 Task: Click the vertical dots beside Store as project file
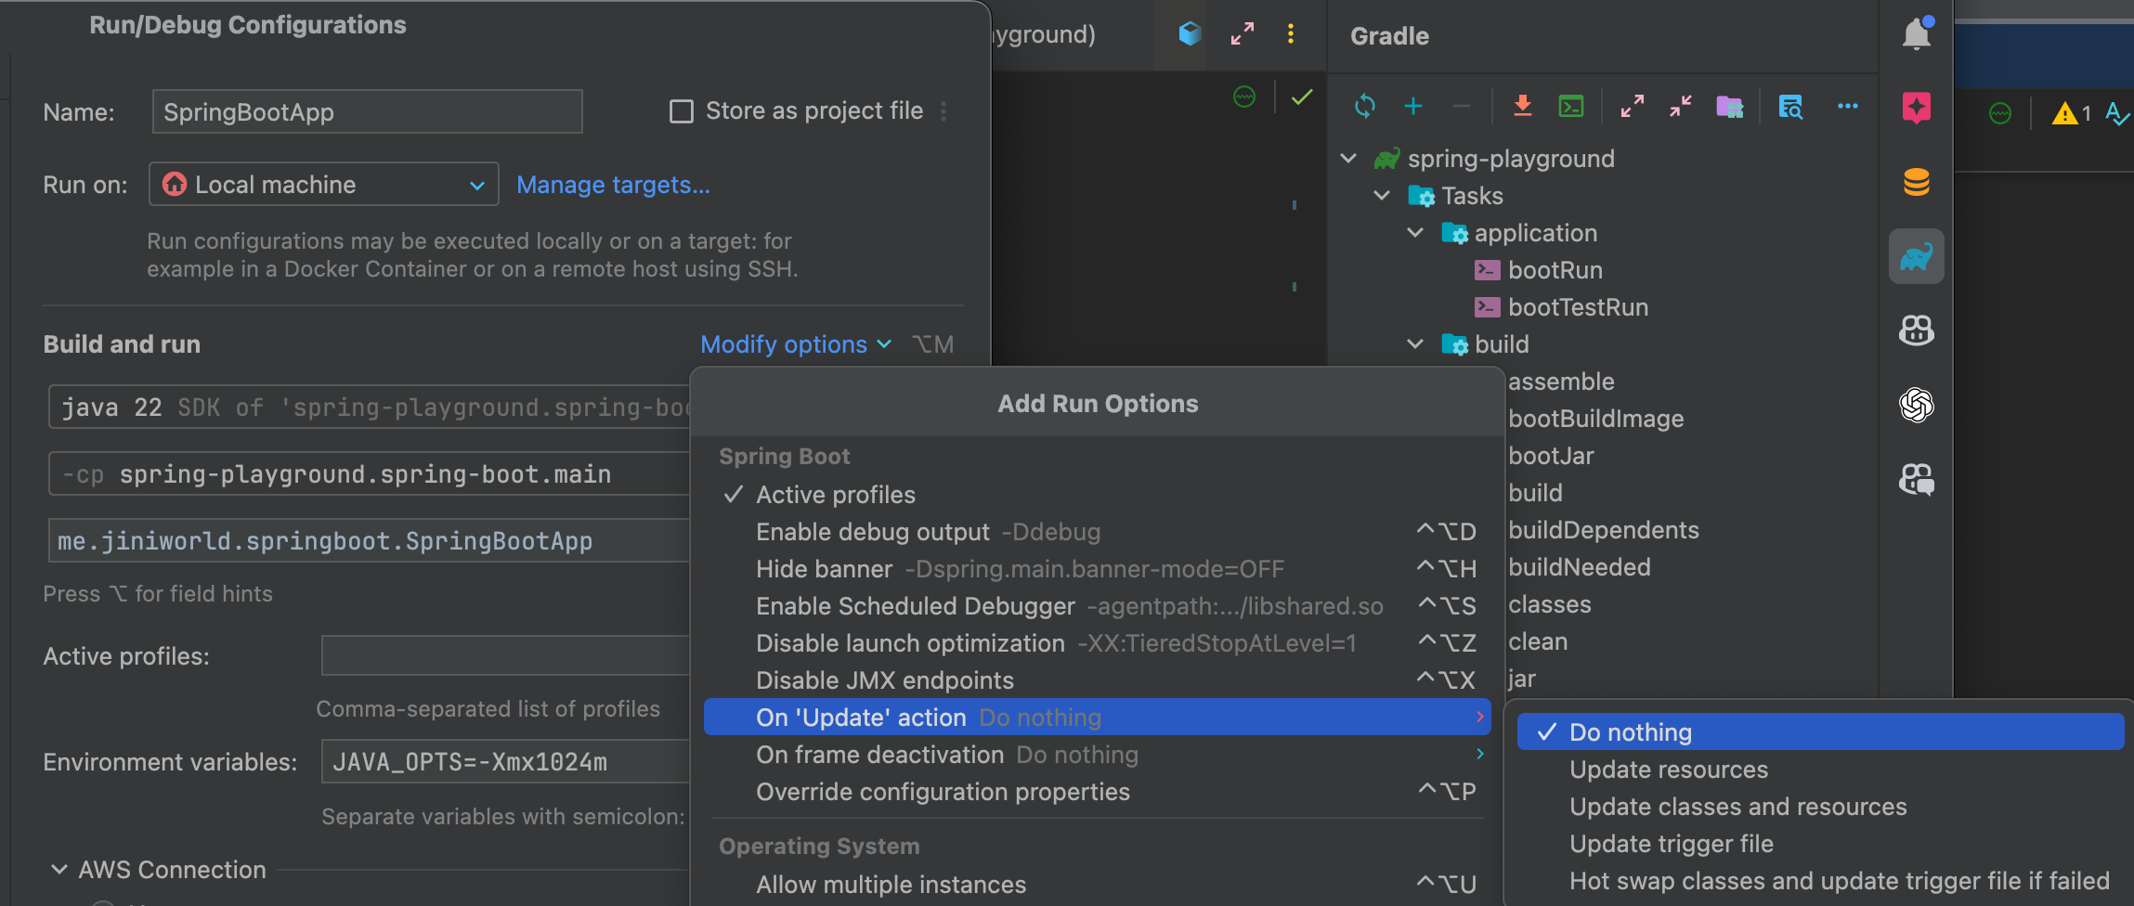coord(943,111)
